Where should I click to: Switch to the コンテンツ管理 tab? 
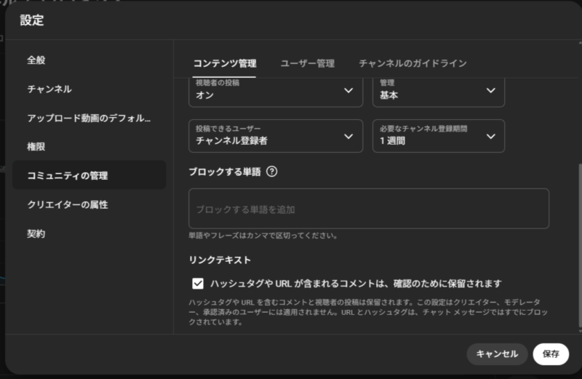pos(224,63)
